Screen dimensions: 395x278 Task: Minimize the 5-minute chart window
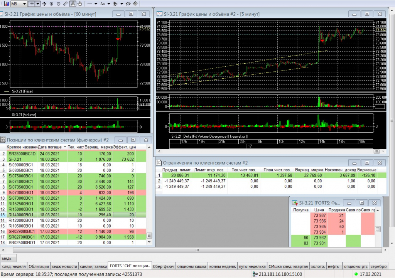[354, 14]
